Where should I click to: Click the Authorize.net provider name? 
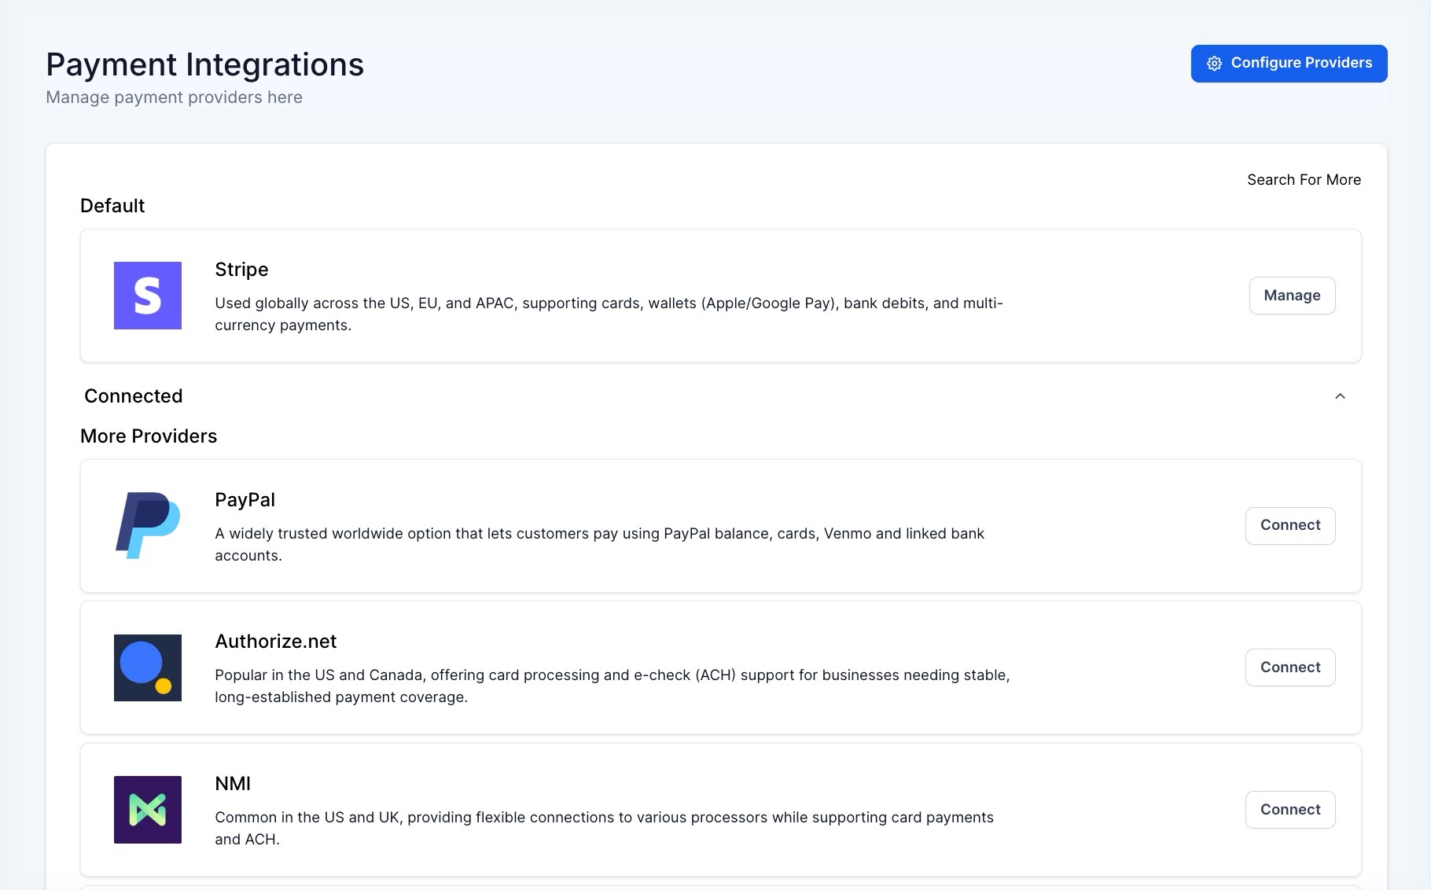(x=275, y=642)
